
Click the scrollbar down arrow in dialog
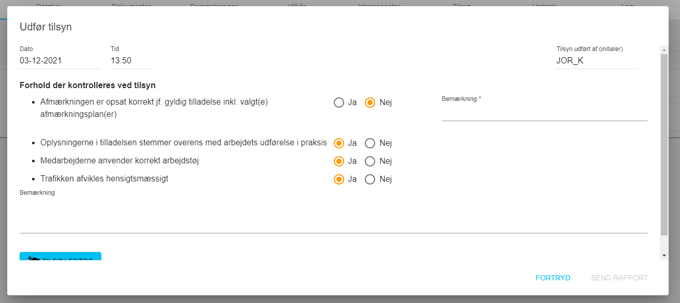coord(664,256)
